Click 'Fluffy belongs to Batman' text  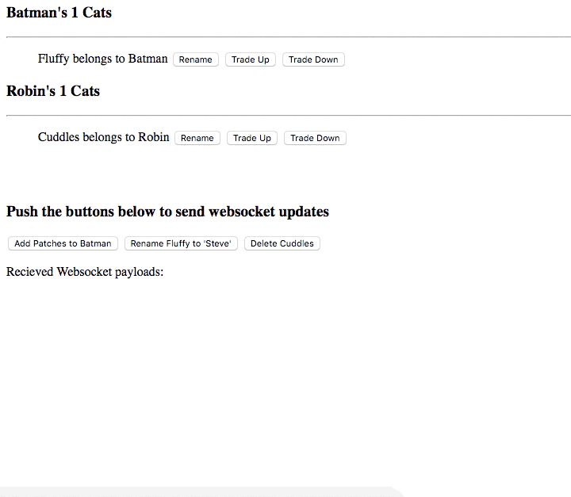coord(102,59)
